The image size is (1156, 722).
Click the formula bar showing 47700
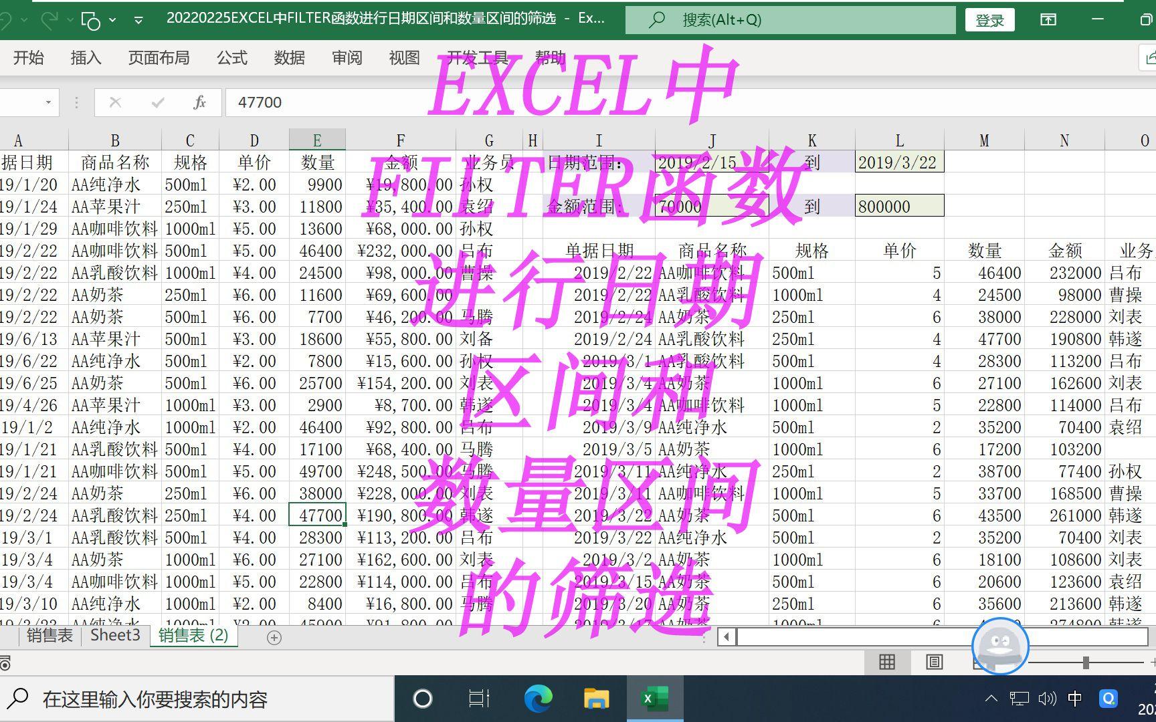coord(690,102)
